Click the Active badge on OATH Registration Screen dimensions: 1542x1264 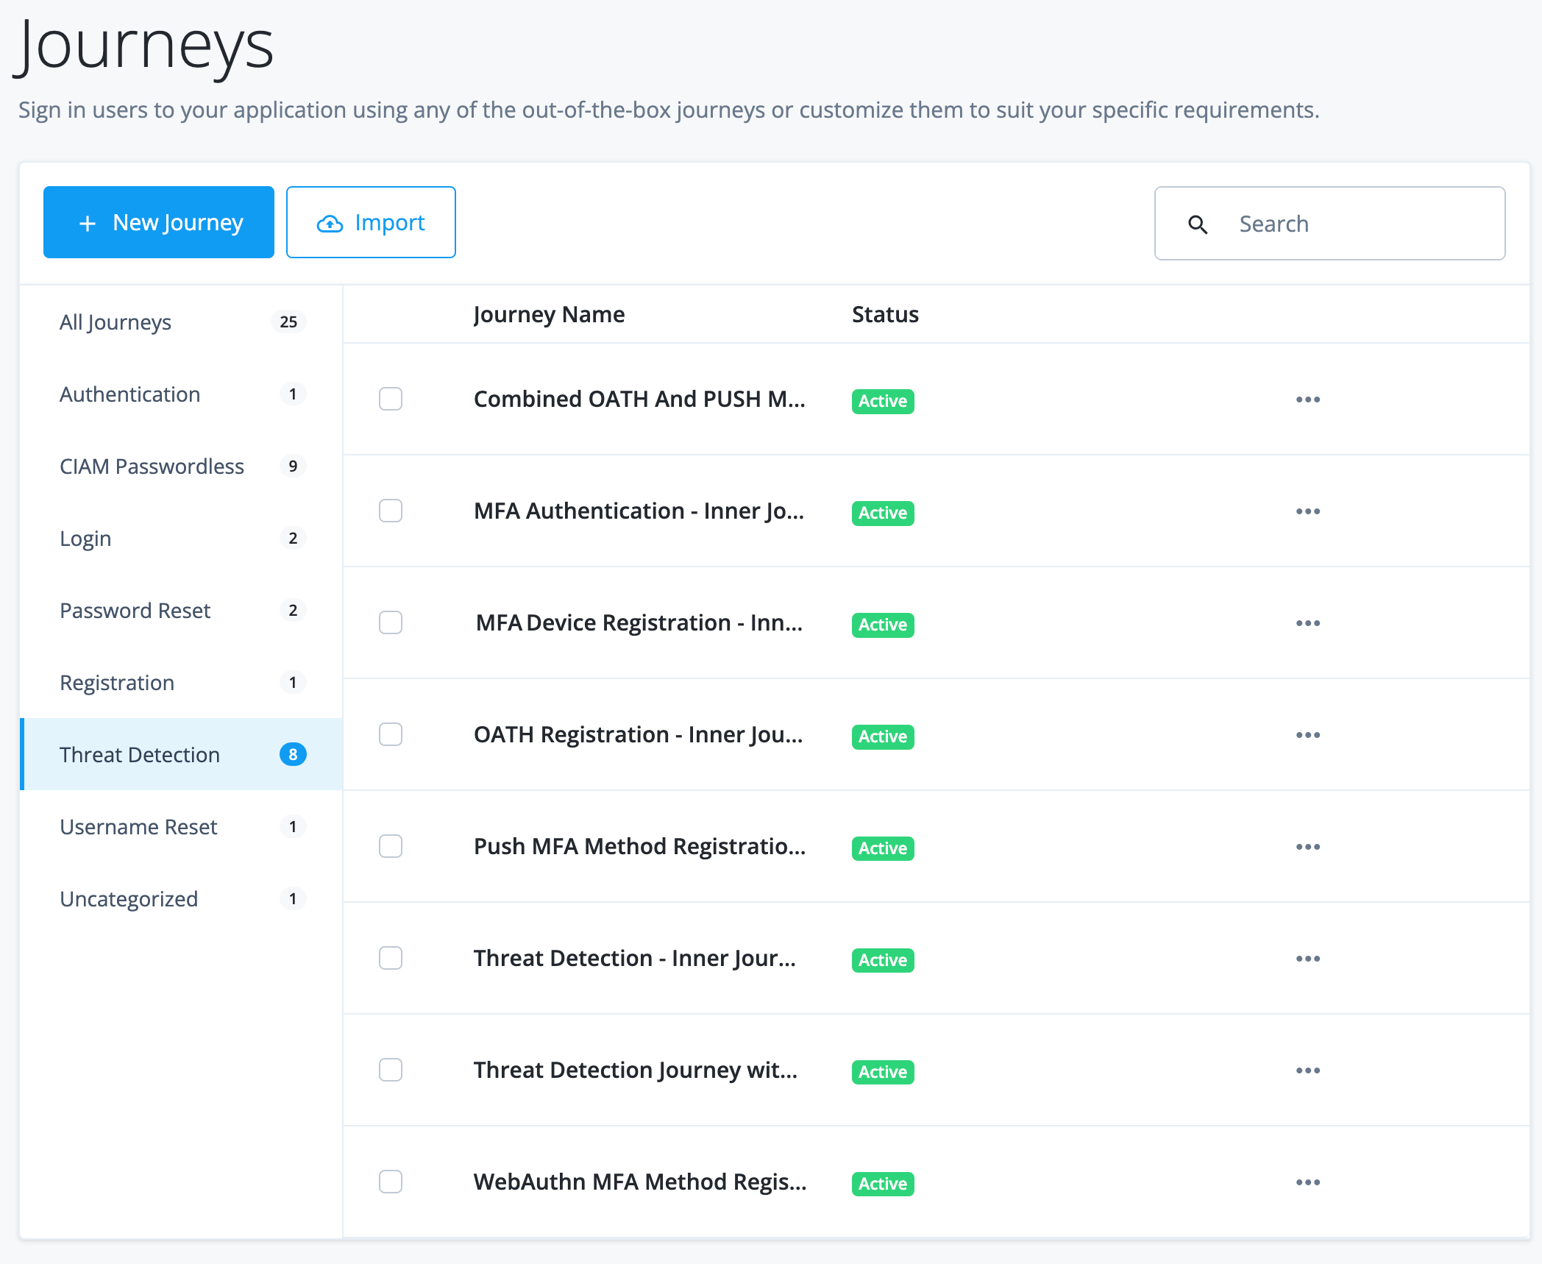[882, 736]
